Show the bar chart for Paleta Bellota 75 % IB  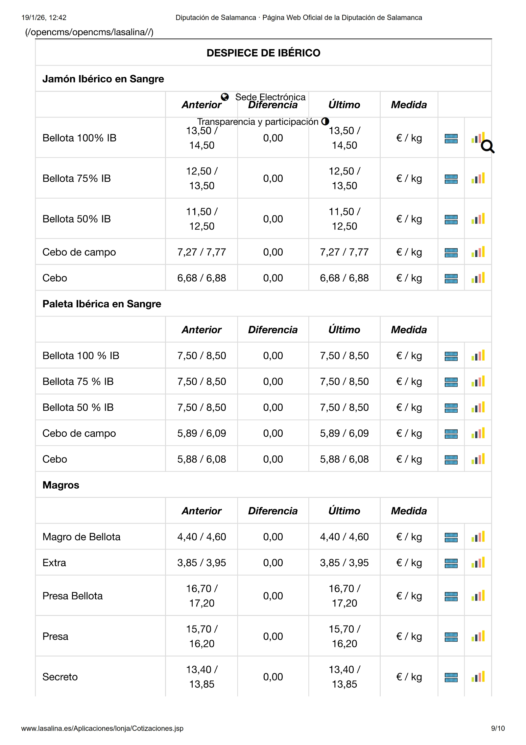click(478, 382)
